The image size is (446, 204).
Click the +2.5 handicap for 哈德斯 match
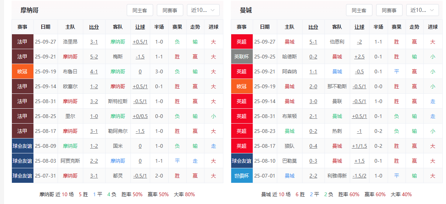point(359,57)
